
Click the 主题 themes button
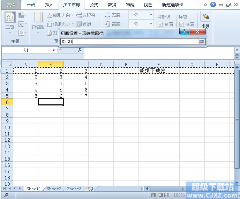10,21
